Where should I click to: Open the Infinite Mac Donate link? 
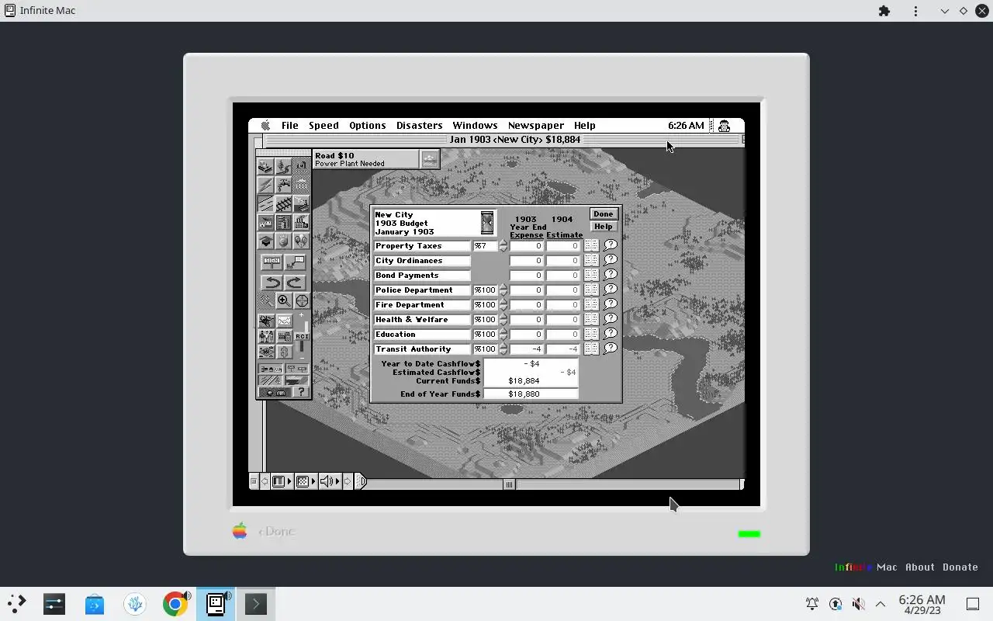coord(960,567)
